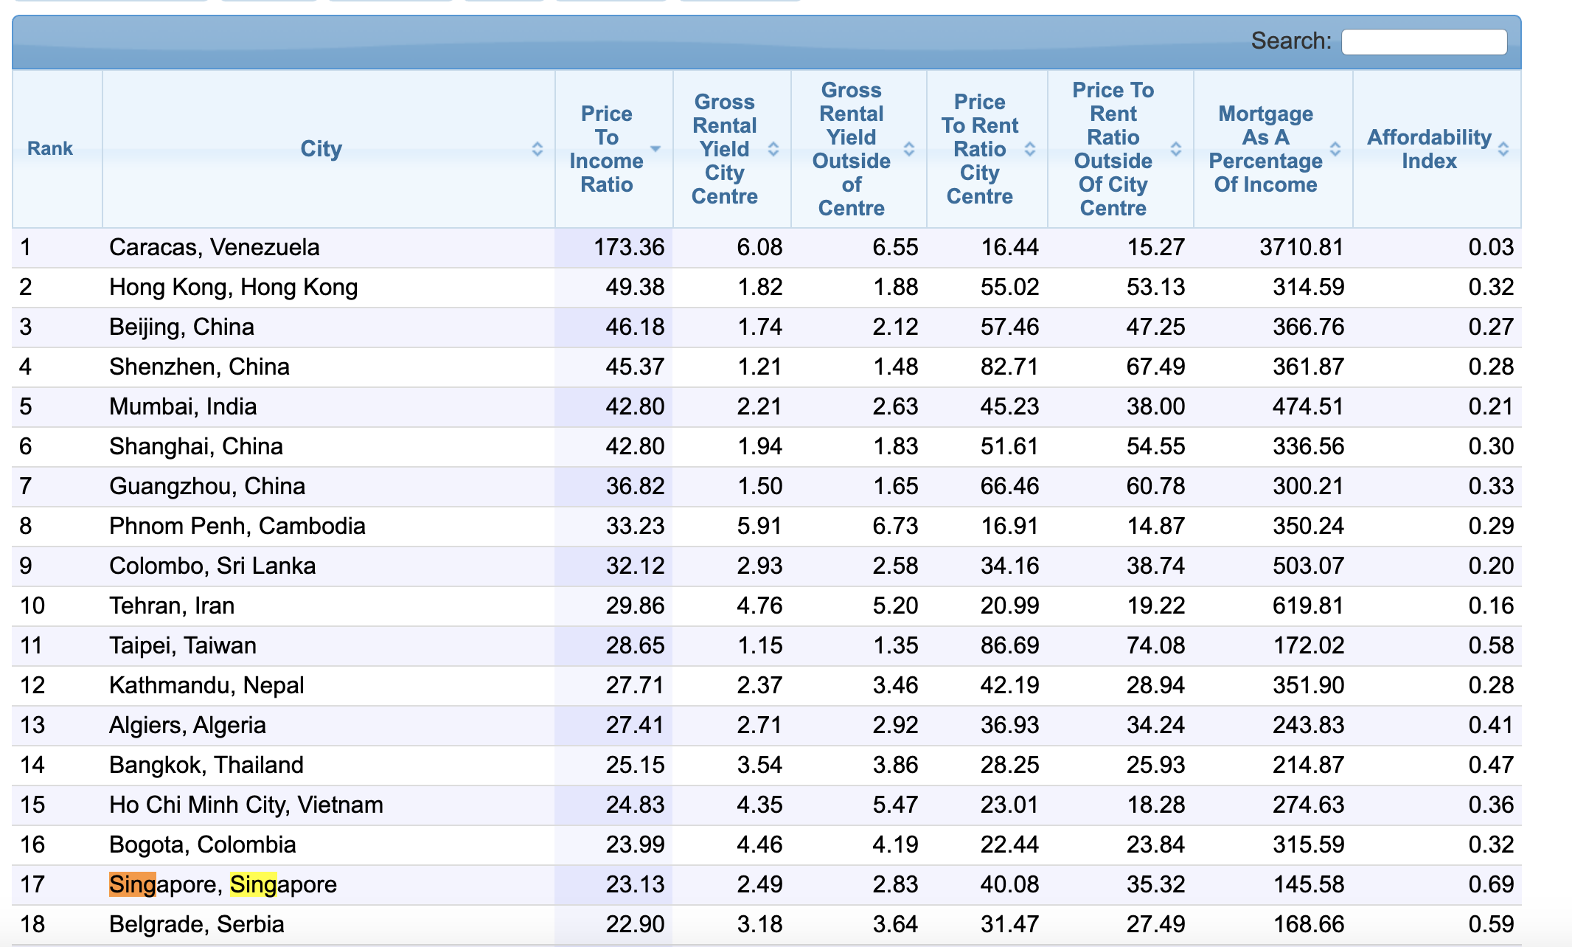Click the 0.69 affordability index for Singapore

(x=1491, y=884)
